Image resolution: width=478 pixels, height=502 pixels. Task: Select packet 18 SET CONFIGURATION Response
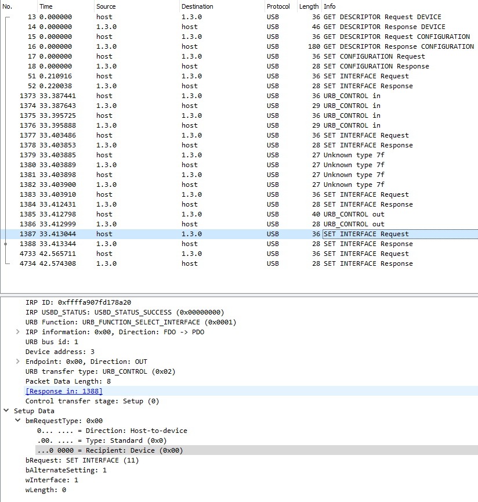tap(239, 66)
